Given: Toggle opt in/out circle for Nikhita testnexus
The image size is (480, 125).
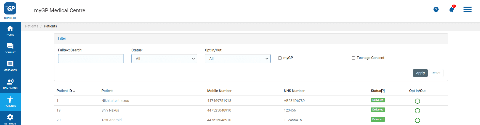Looking at the screenshot, I should (417, 101).
